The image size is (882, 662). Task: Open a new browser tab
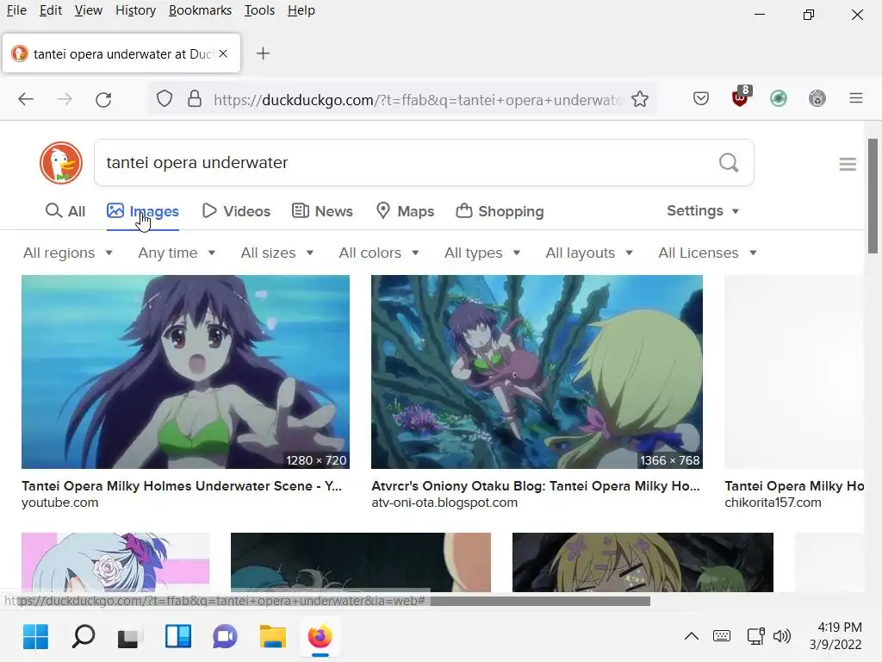(x=263, y=53)
